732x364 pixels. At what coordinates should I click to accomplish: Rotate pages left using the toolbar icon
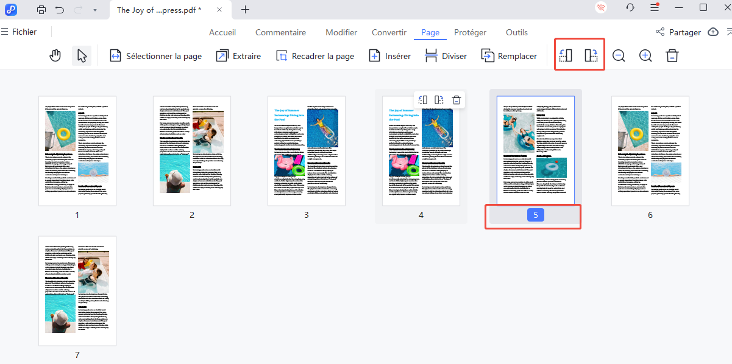tap(565, 55)
